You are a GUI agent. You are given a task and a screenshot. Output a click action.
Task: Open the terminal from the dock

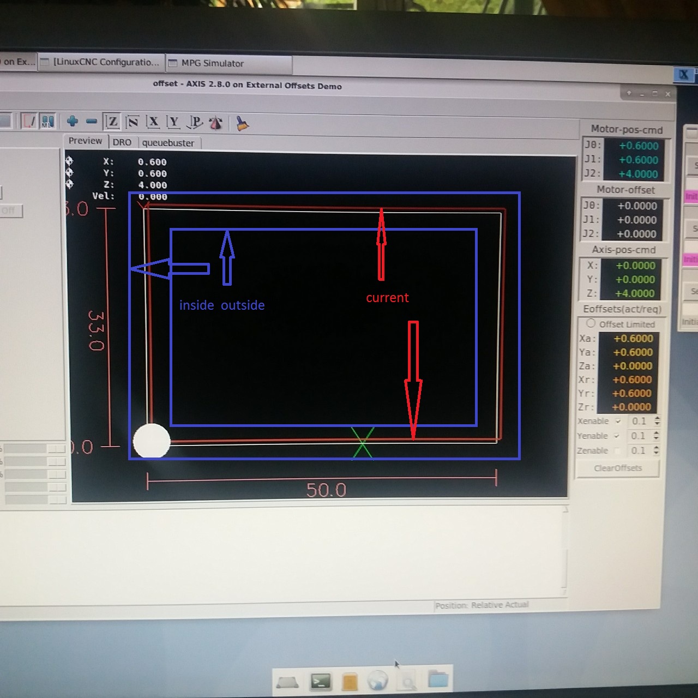pyautogui.click(x=320, y=681)
